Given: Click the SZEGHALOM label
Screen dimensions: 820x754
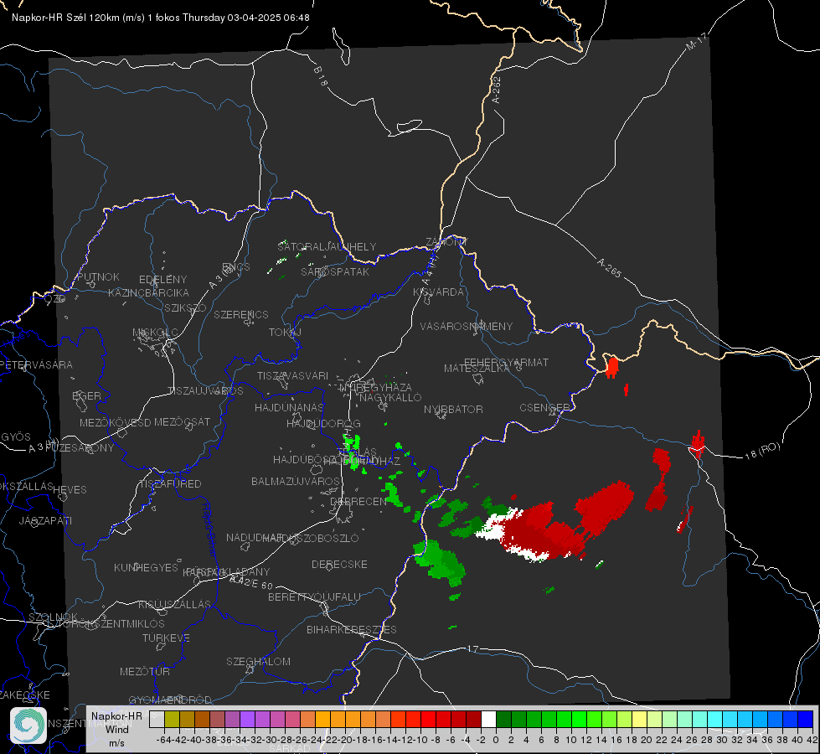Looking at the screenshot, I should point(258,661).
